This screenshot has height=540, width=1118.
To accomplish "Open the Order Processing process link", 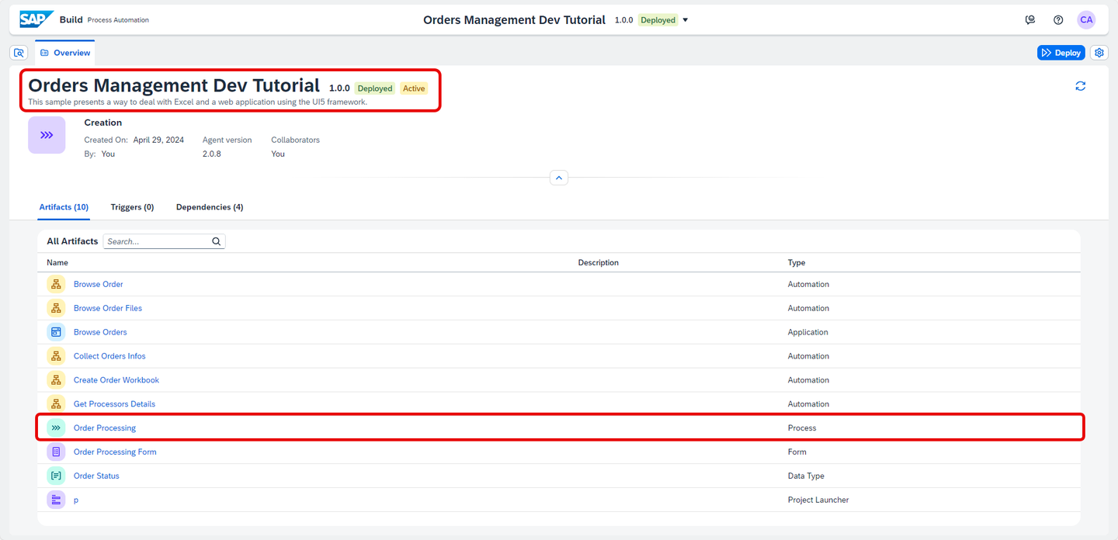I will pyautogui.click(x=105, y=428).
